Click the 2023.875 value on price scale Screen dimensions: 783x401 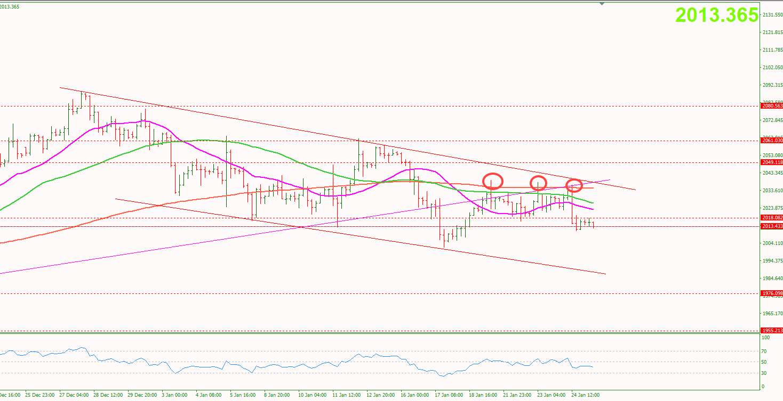click(x=772, y=208)
